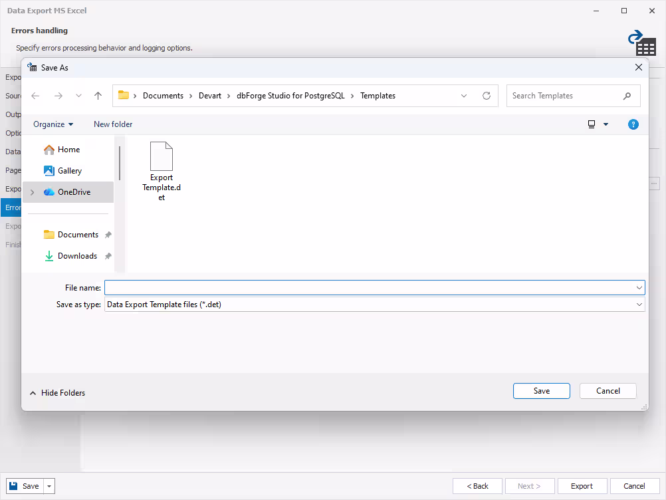The width and height of the screenshot is (666, 500).
Task: Go back with the left arrow
Action: [x=35, y=96]
